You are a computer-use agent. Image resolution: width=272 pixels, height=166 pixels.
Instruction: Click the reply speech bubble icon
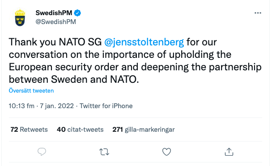pyautogui.click(x=42, y=152)
